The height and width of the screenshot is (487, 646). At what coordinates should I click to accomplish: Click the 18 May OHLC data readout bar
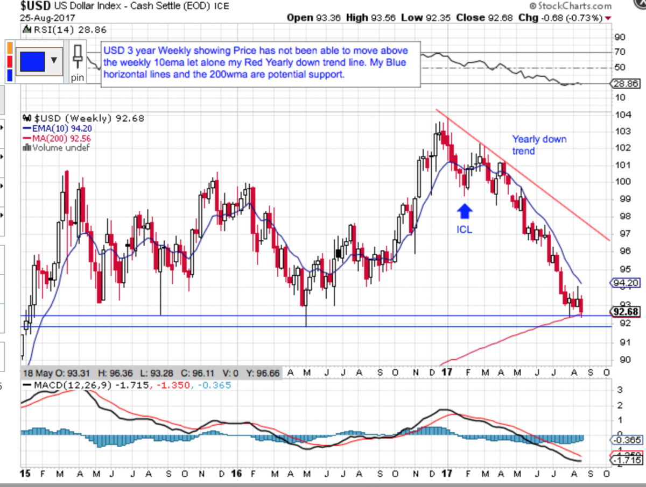tap(150, 373)
